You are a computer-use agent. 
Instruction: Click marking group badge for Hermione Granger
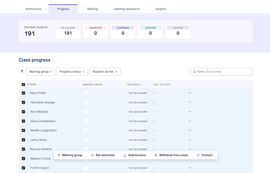(85, 103)
